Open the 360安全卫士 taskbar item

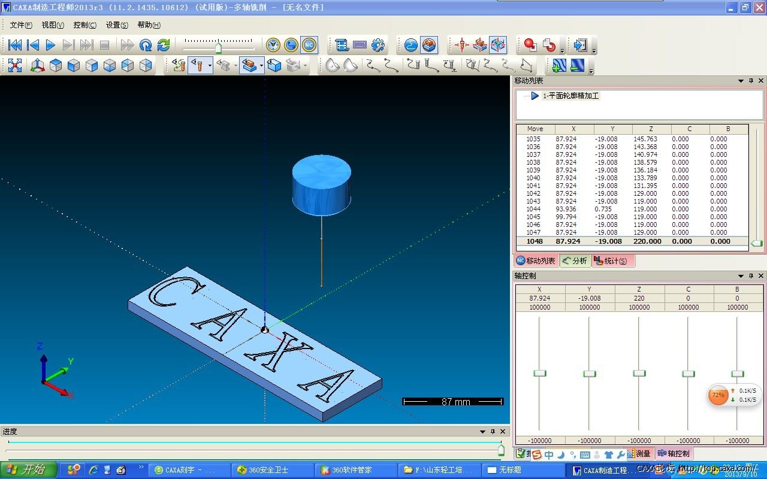tap(272, 470)
